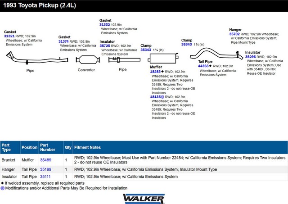Click the "Gasket" heading above 31374
This screenshot has height=204, width=288.
(64, 37)
